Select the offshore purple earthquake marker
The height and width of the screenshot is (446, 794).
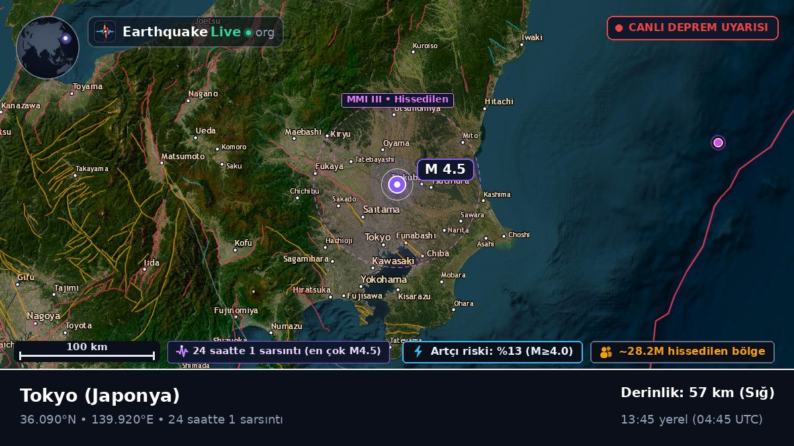(x=718, y=143)
